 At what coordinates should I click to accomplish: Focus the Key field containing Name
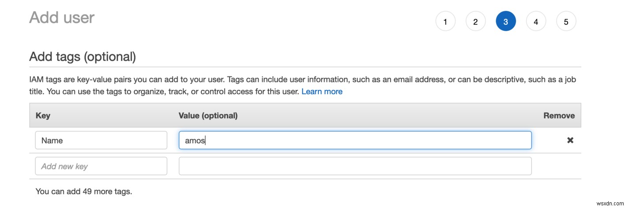[101, 140]
